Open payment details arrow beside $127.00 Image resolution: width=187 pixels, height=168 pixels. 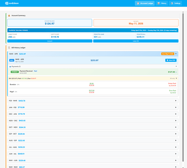tap(176, 72)
